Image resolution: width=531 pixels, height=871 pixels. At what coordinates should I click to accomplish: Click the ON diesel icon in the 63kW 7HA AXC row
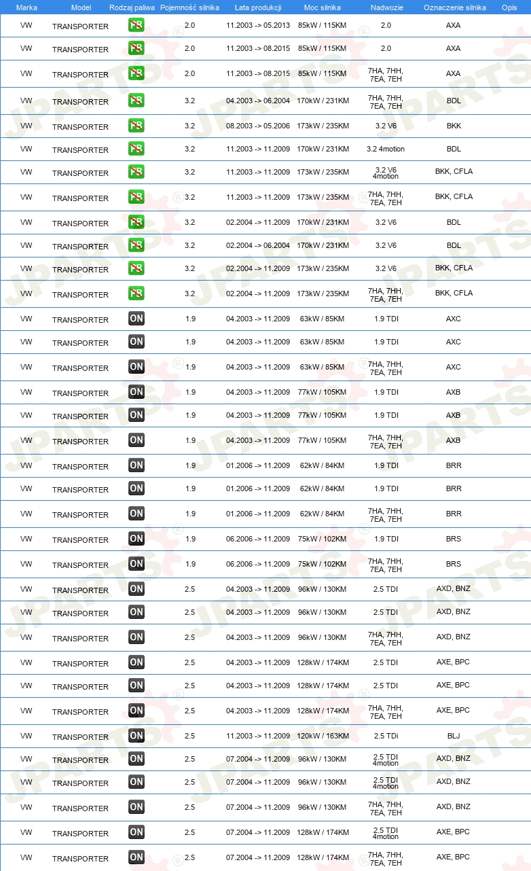pyautogui.click(x=136, y=367)
